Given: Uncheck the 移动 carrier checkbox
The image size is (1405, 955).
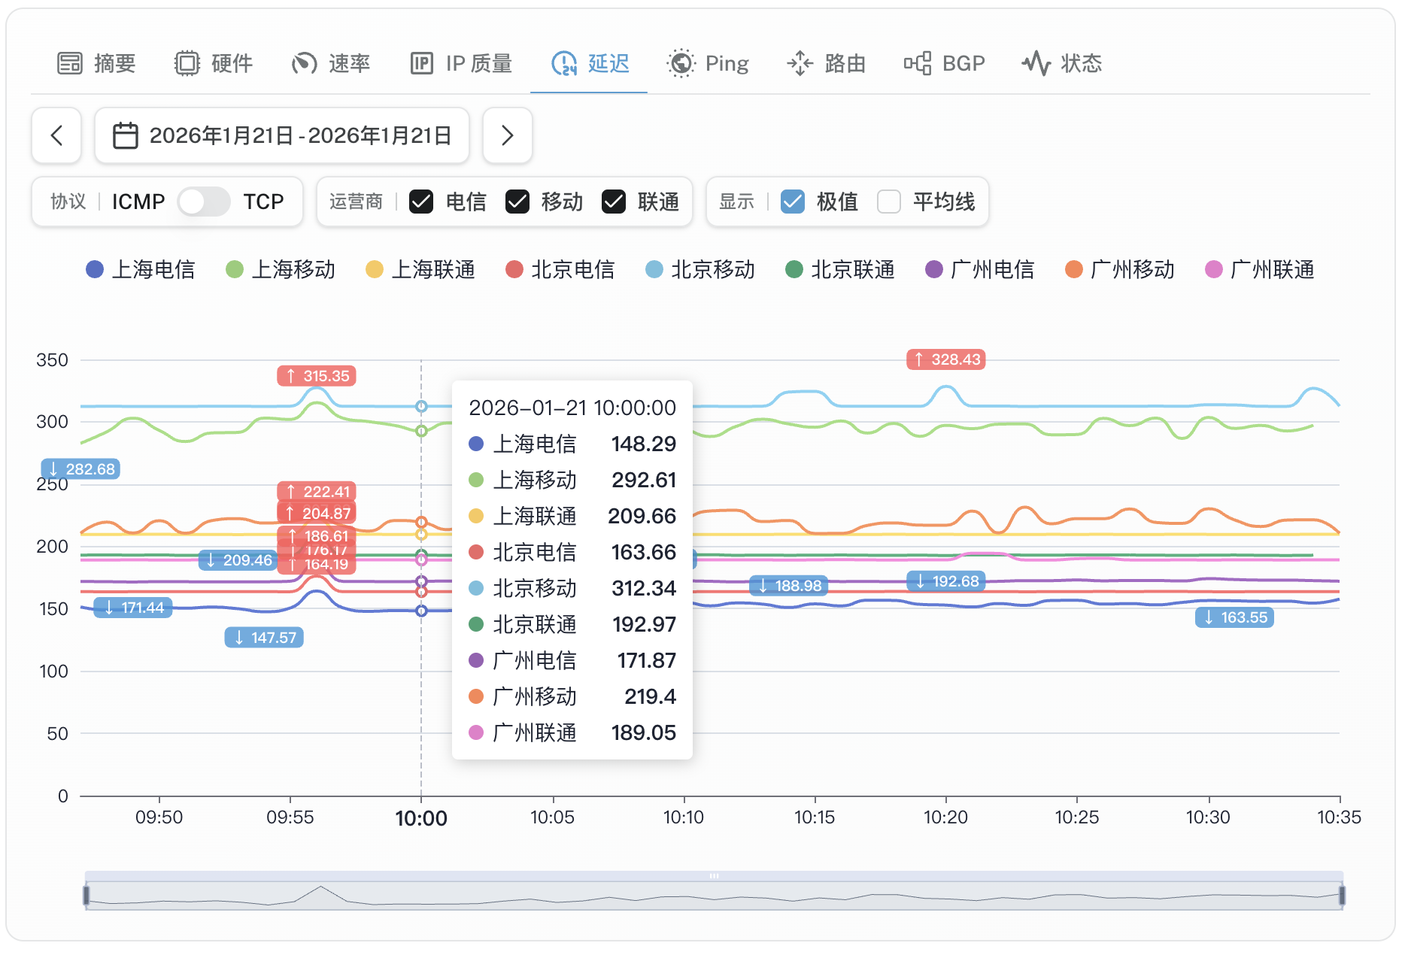Looking at the screenshot, I should tap(517, 202).
